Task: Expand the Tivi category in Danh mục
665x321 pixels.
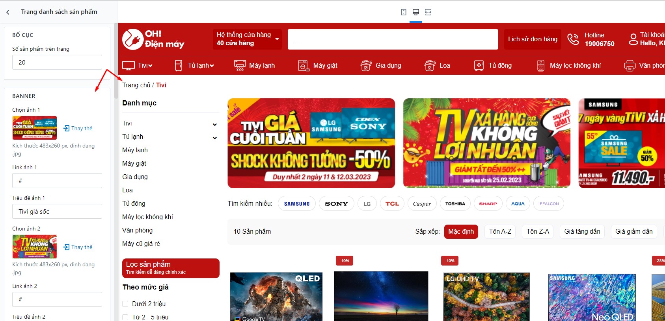Action: tap(215, 124)
